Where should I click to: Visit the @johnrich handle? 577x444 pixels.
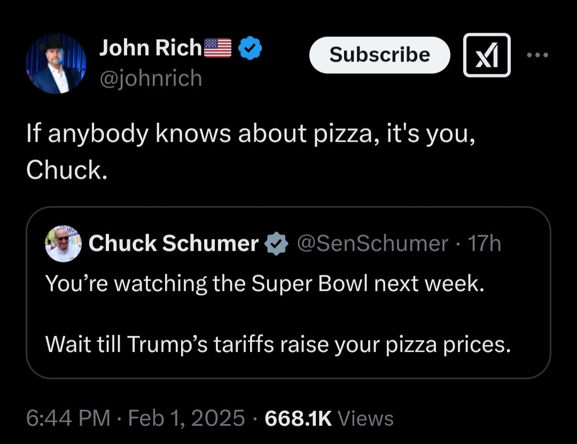pyautogui.click(x=151, y=79)
